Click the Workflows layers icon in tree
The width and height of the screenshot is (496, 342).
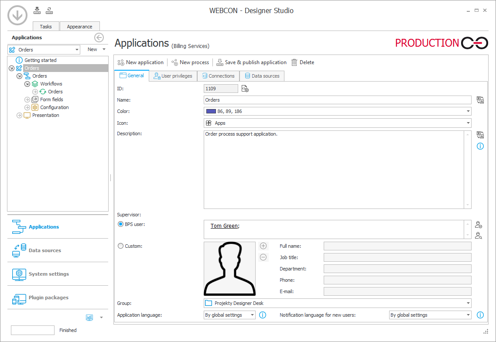35,84
